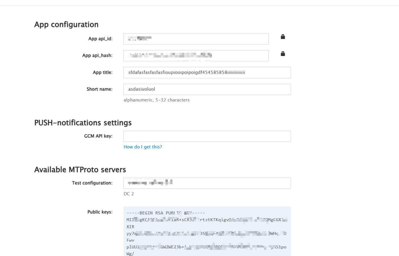Click the 'App api_id:' label

point(100,39)
